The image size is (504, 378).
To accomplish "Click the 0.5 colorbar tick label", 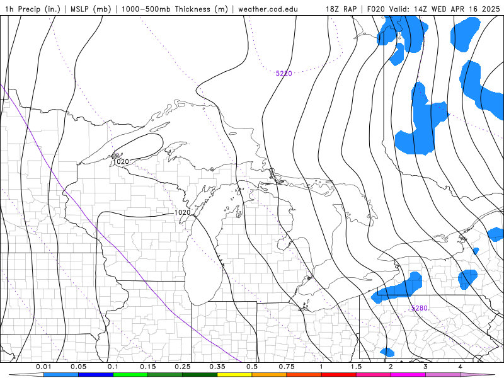I will [x=252, y=367].
